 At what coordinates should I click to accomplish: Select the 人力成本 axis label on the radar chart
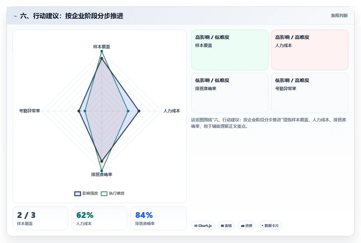pos(172,111)
